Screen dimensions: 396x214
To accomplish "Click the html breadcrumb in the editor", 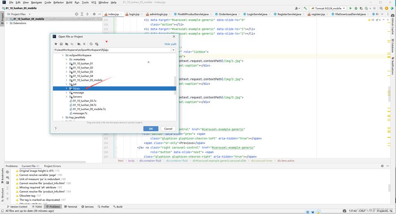I will (121, 161).
